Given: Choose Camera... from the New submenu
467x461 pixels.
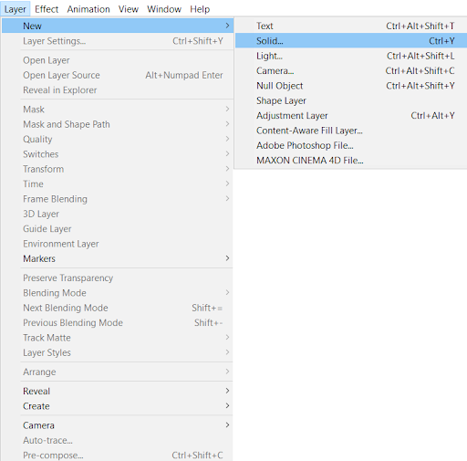Looking at the screenshot, I should click(x=351, y=70).
